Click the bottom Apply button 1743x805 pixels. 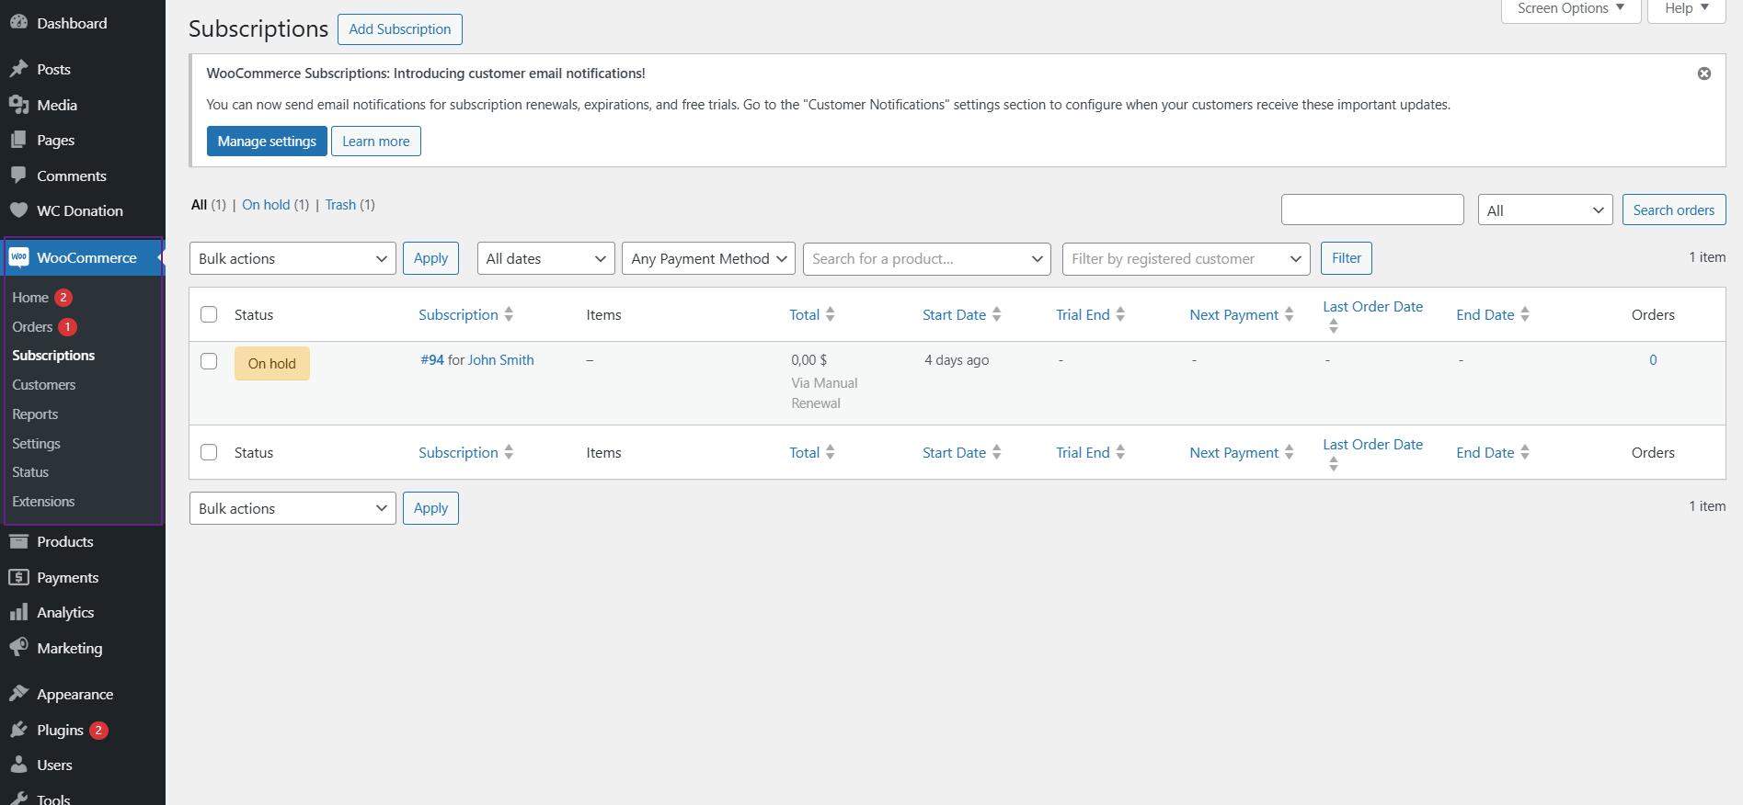[x=430, y=508]
